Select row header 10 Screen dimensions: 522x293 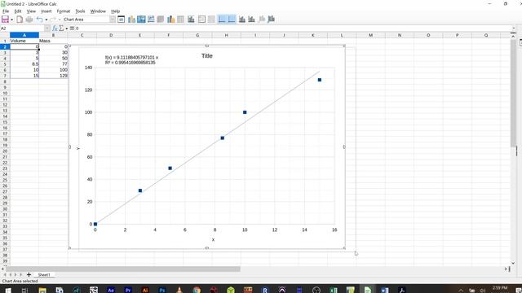(x=5, y=93)
